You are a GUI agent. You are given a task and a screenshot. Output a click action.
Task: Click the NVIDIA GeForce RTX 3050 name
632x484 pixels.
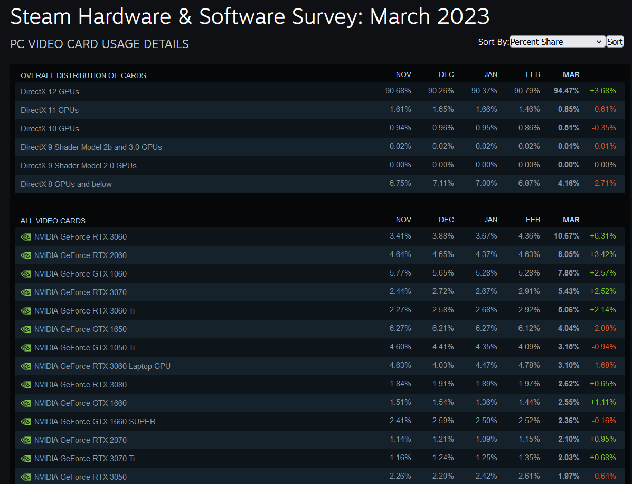(x=80, y=477)
